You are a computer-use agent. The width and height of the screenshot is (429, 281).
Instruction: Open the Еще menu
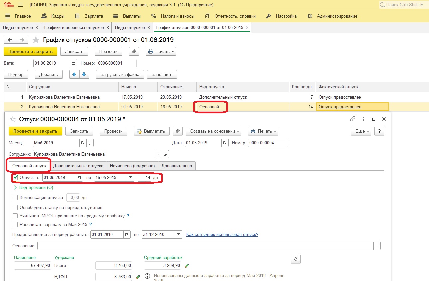pyautogui.click(x=361, y=131)
